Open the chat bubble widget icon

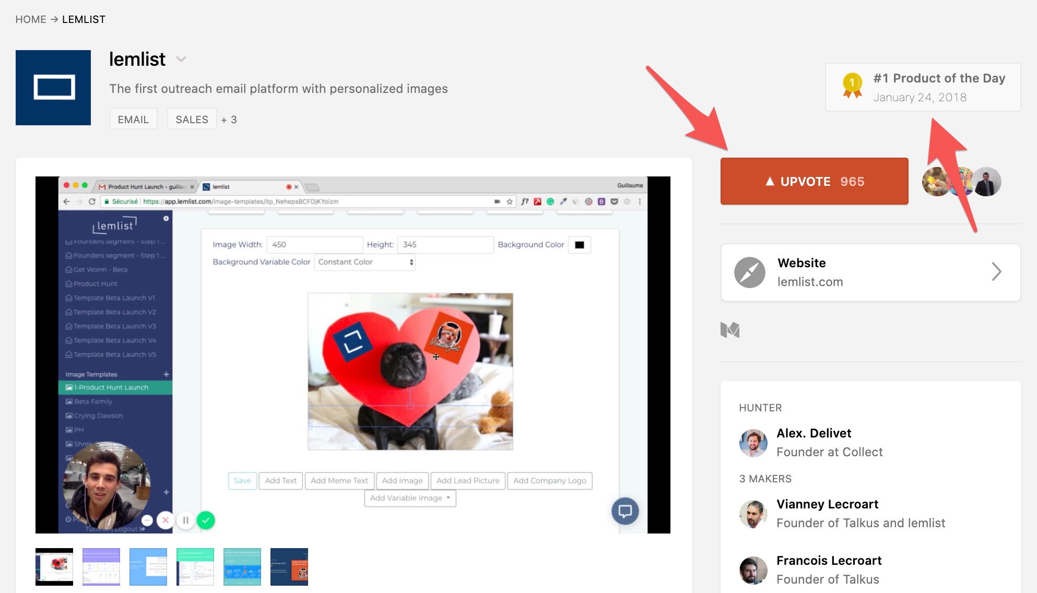pos(625,511)
